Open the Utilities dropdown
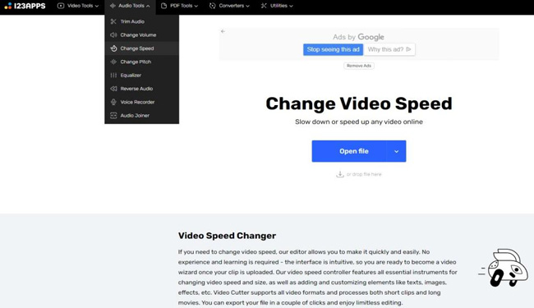 point(277,6)
